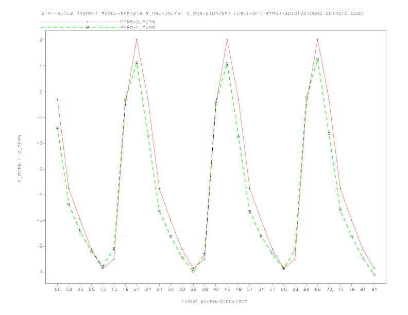Click the green dashed legend line sample
This screenshot has height=315, width=408.
coord(80,27)
